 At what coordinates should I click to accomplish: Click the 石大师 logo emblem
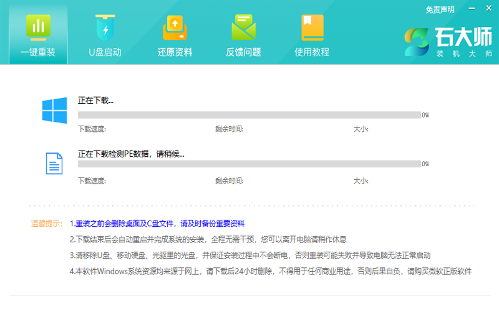[417, 42]
